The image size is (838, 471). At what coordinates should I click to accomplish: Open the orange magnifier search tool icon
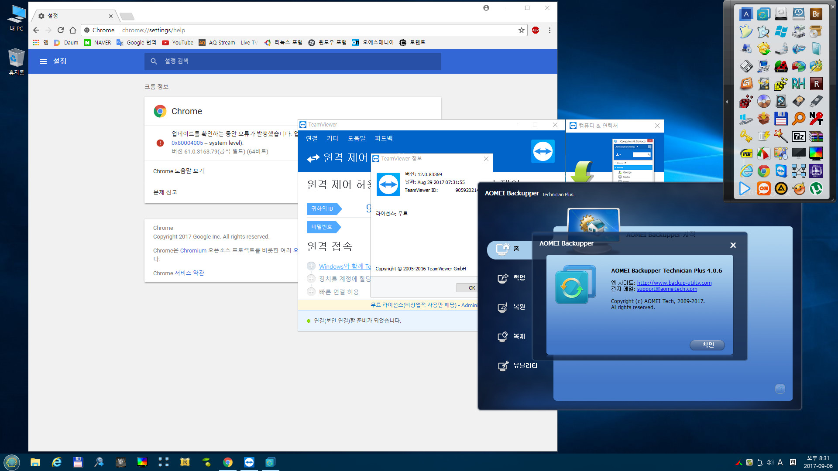click(x=798, y=119)
